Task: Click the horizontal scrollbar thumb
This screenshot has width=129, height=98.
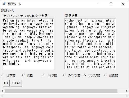Action: tap(61, 91)
